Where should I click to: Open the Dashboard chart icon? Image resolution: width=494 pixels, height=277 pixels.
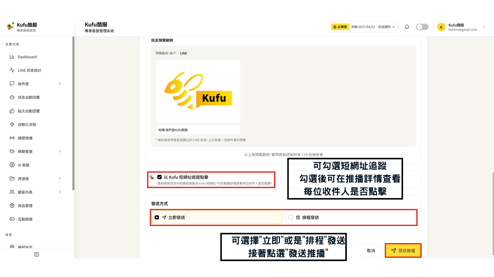pyautogui.click(x=12, y=57)
